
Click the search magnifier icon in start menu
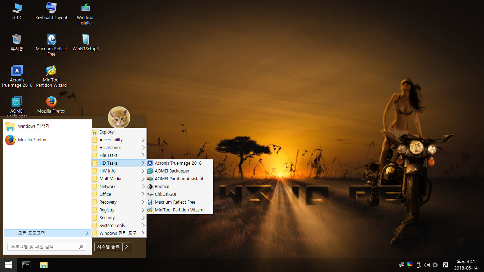click(81, 247)
